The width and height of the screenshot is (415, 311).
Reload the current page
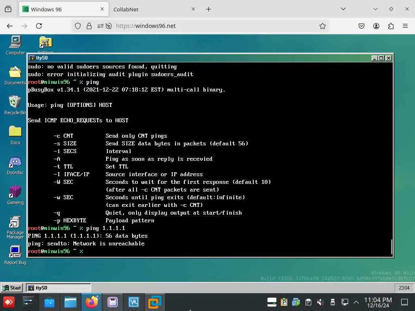[x=39, y=26]
